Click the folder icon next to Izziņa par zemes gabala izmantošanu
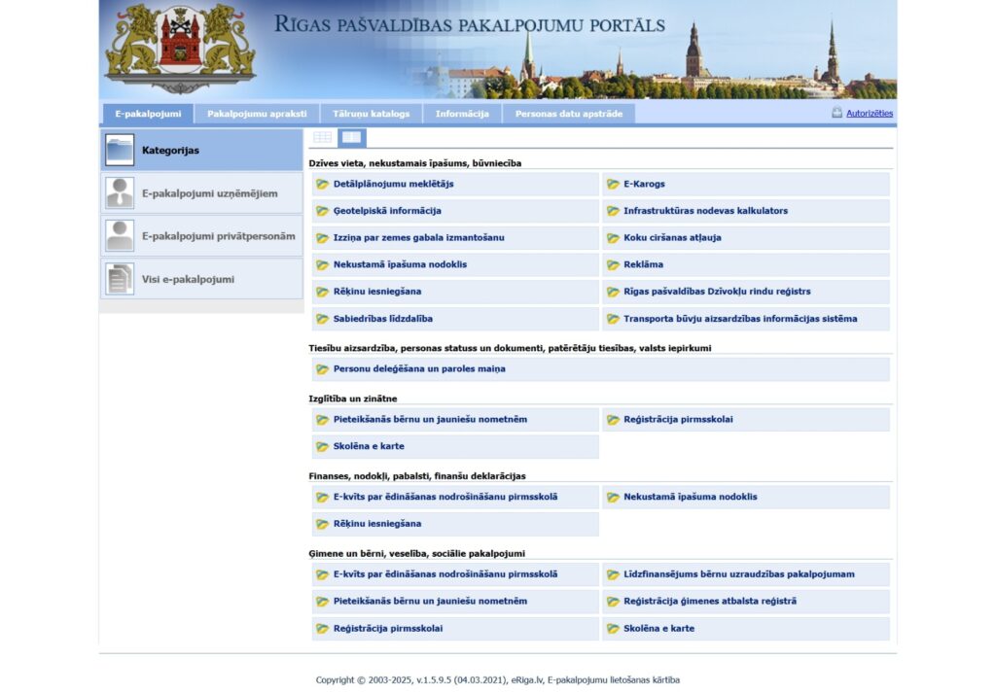This screenshot has width=996, height=694. (322, 238)
